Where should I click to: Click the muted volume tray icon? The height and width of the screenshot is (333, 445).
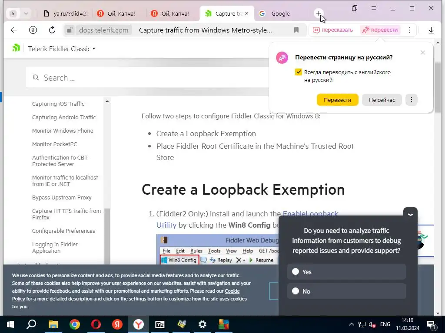[x=372, y=324]
